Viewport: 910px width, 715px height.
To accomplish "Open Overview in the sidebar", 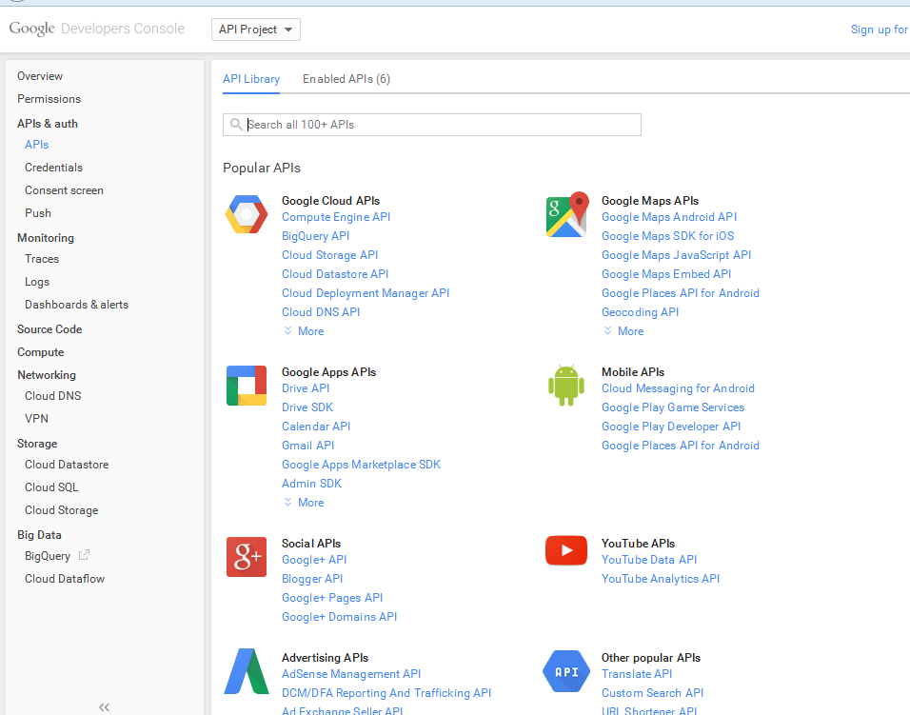I will [x=40, y=76].
